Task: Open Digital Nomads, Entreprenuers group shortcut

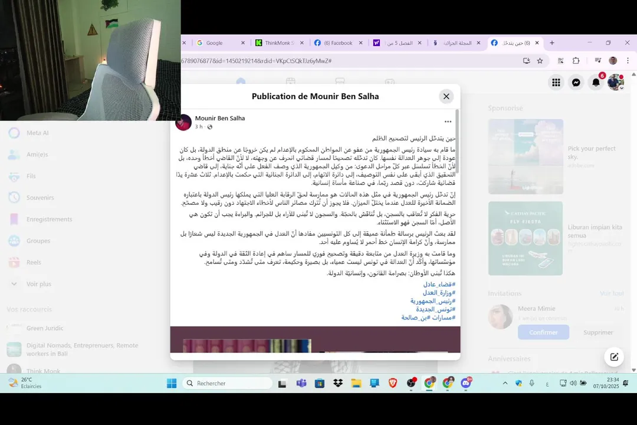Action: [x=82, y=349]
